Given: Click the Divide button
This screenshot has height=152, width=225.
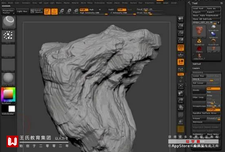Looking at the screenshot, I should [x=199, y=90].
